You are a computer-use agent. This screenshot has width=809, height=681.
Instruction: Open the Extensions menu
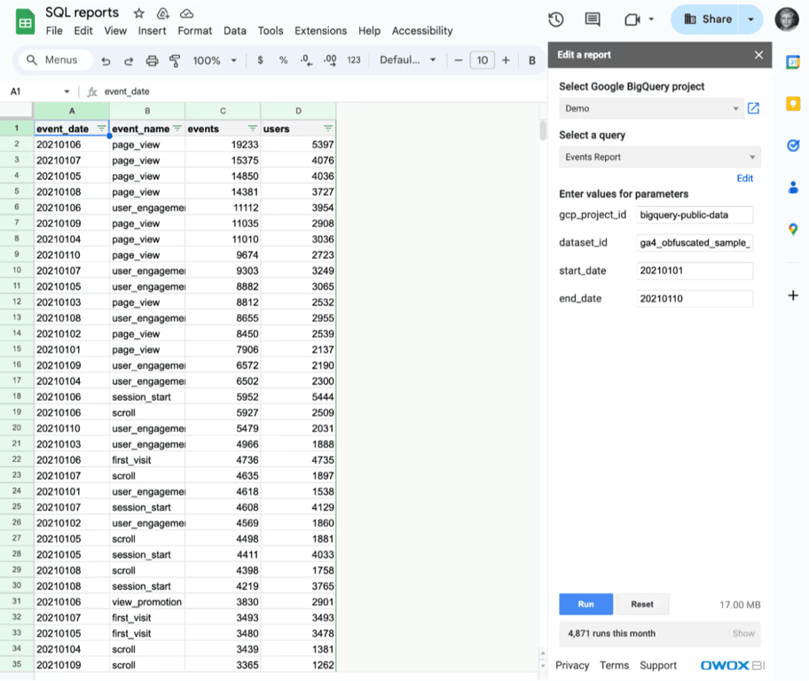tap(320, 31)
